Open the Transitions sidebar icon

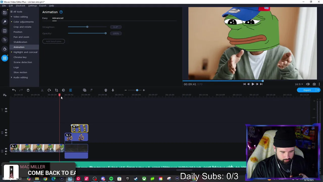pos(5,31)
